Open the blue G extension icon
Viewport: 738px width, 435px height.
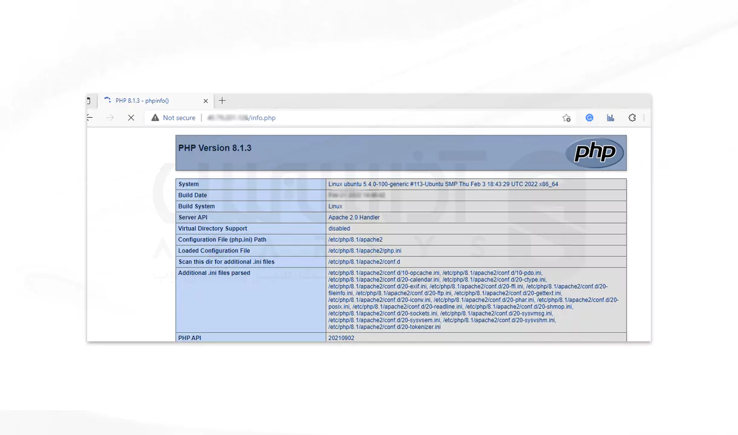[x=589, y=118]
